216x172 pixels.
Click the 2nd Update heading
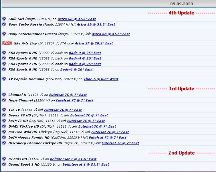[x=181, y=153]
